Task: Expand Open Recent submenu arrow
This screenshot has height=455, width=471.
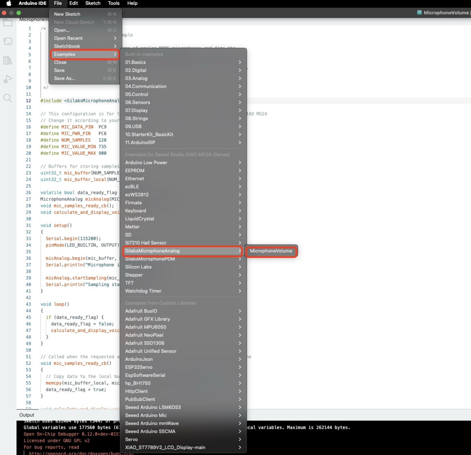Action: [115, 38]
